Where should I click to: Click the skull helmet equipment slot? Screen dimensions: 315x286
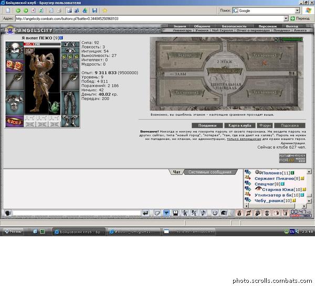pos(15,50)
